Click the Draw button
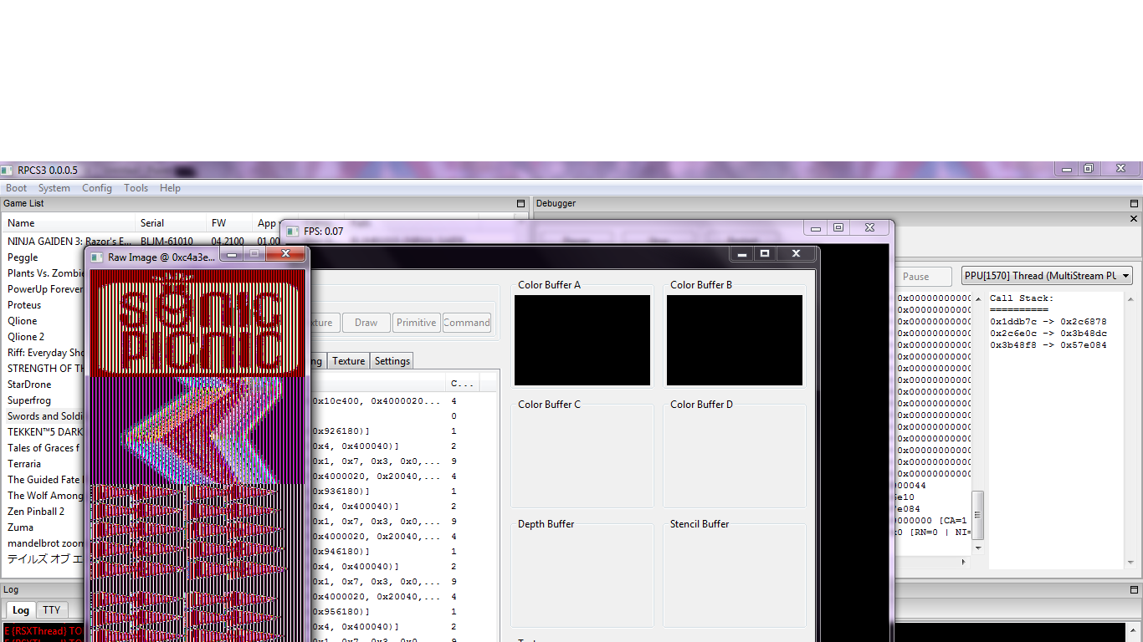Screen dimensions: 1143x642 (366, 323)
